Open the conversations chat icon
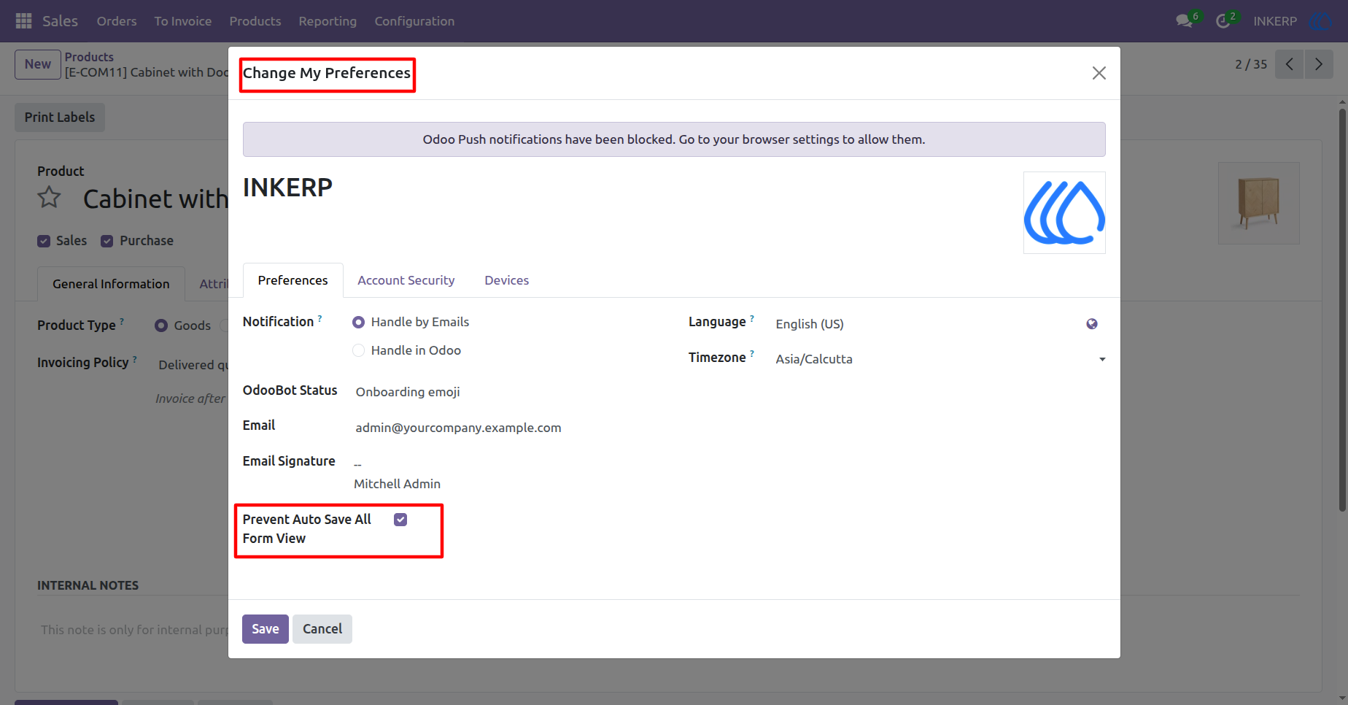Viewport: 1348px width, 705px height. (1185, 21)
